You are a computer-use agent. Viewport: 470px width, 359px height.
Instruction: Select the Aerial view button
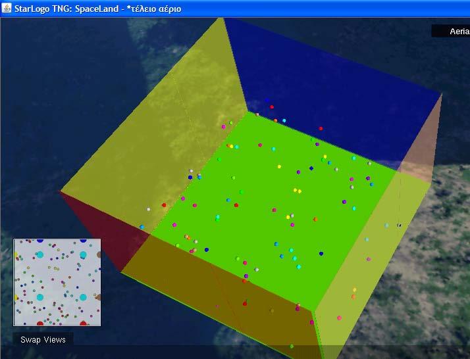(x=450, y=31)
